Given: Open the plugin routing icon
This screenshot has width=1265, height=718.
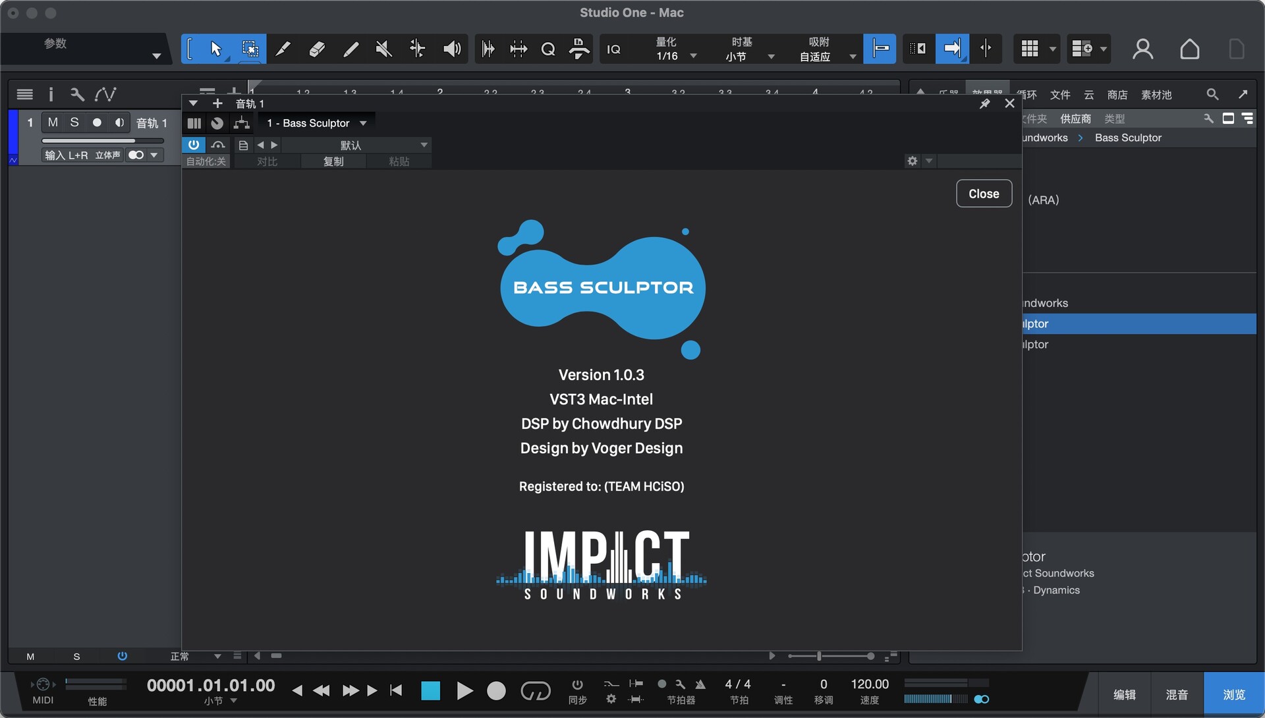Looking at the screenshot, I should coord(242,123).
